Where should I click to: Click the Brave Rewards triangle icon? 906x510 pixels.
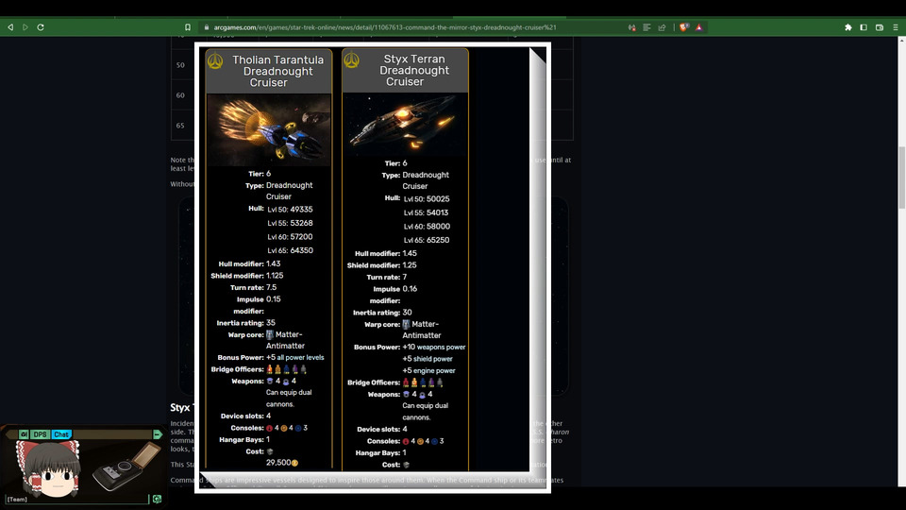(x=699, y=27)
